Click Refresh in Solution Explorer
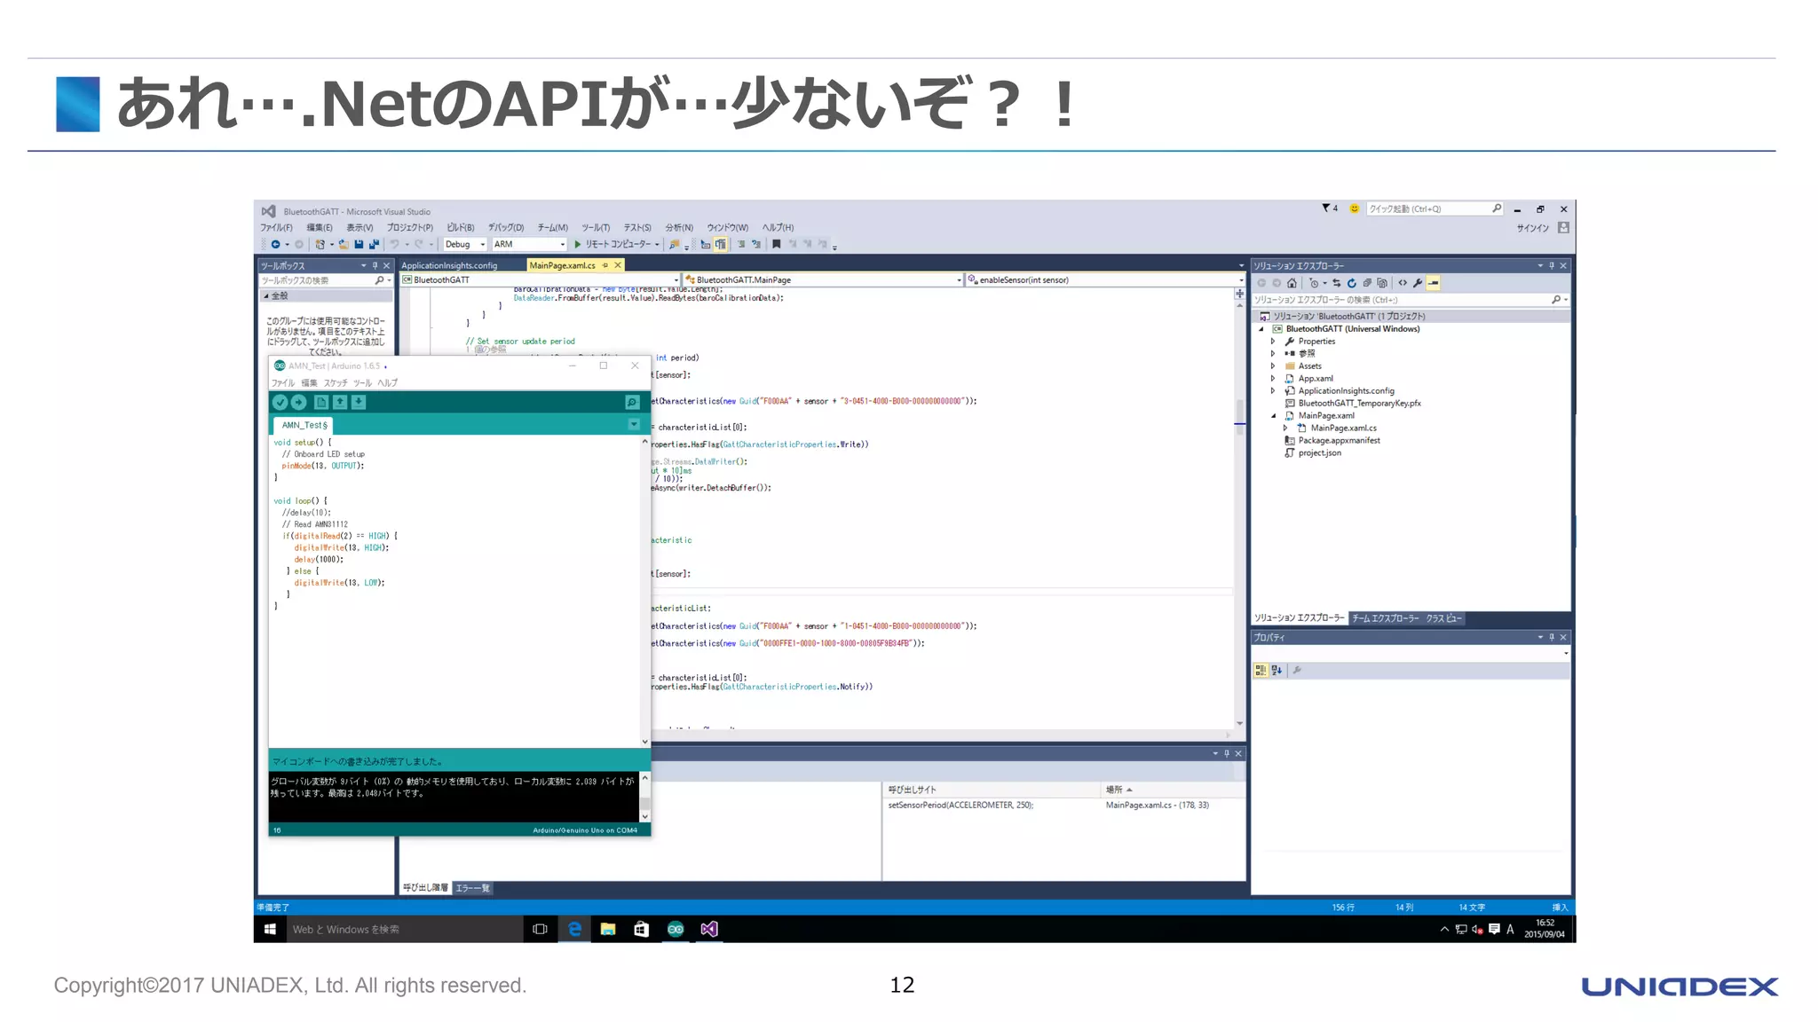This screenshot has width=1818, height=1022. tap(1352, 283)
